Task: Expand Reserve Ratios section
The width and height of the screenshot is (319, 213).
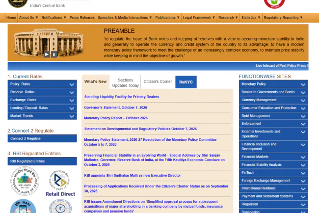Action: 42,92
